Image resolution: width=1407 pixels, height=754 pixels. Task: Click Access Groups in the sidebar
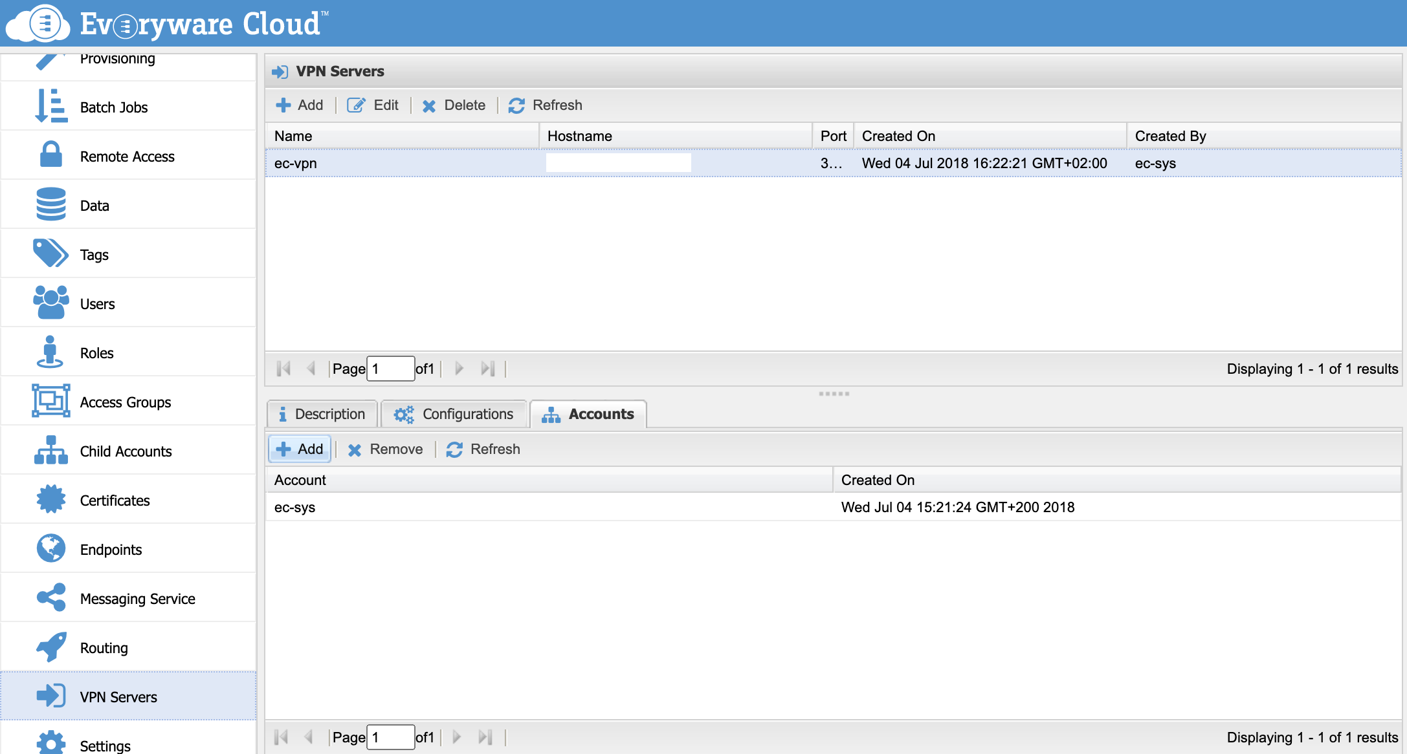[125, 402]
